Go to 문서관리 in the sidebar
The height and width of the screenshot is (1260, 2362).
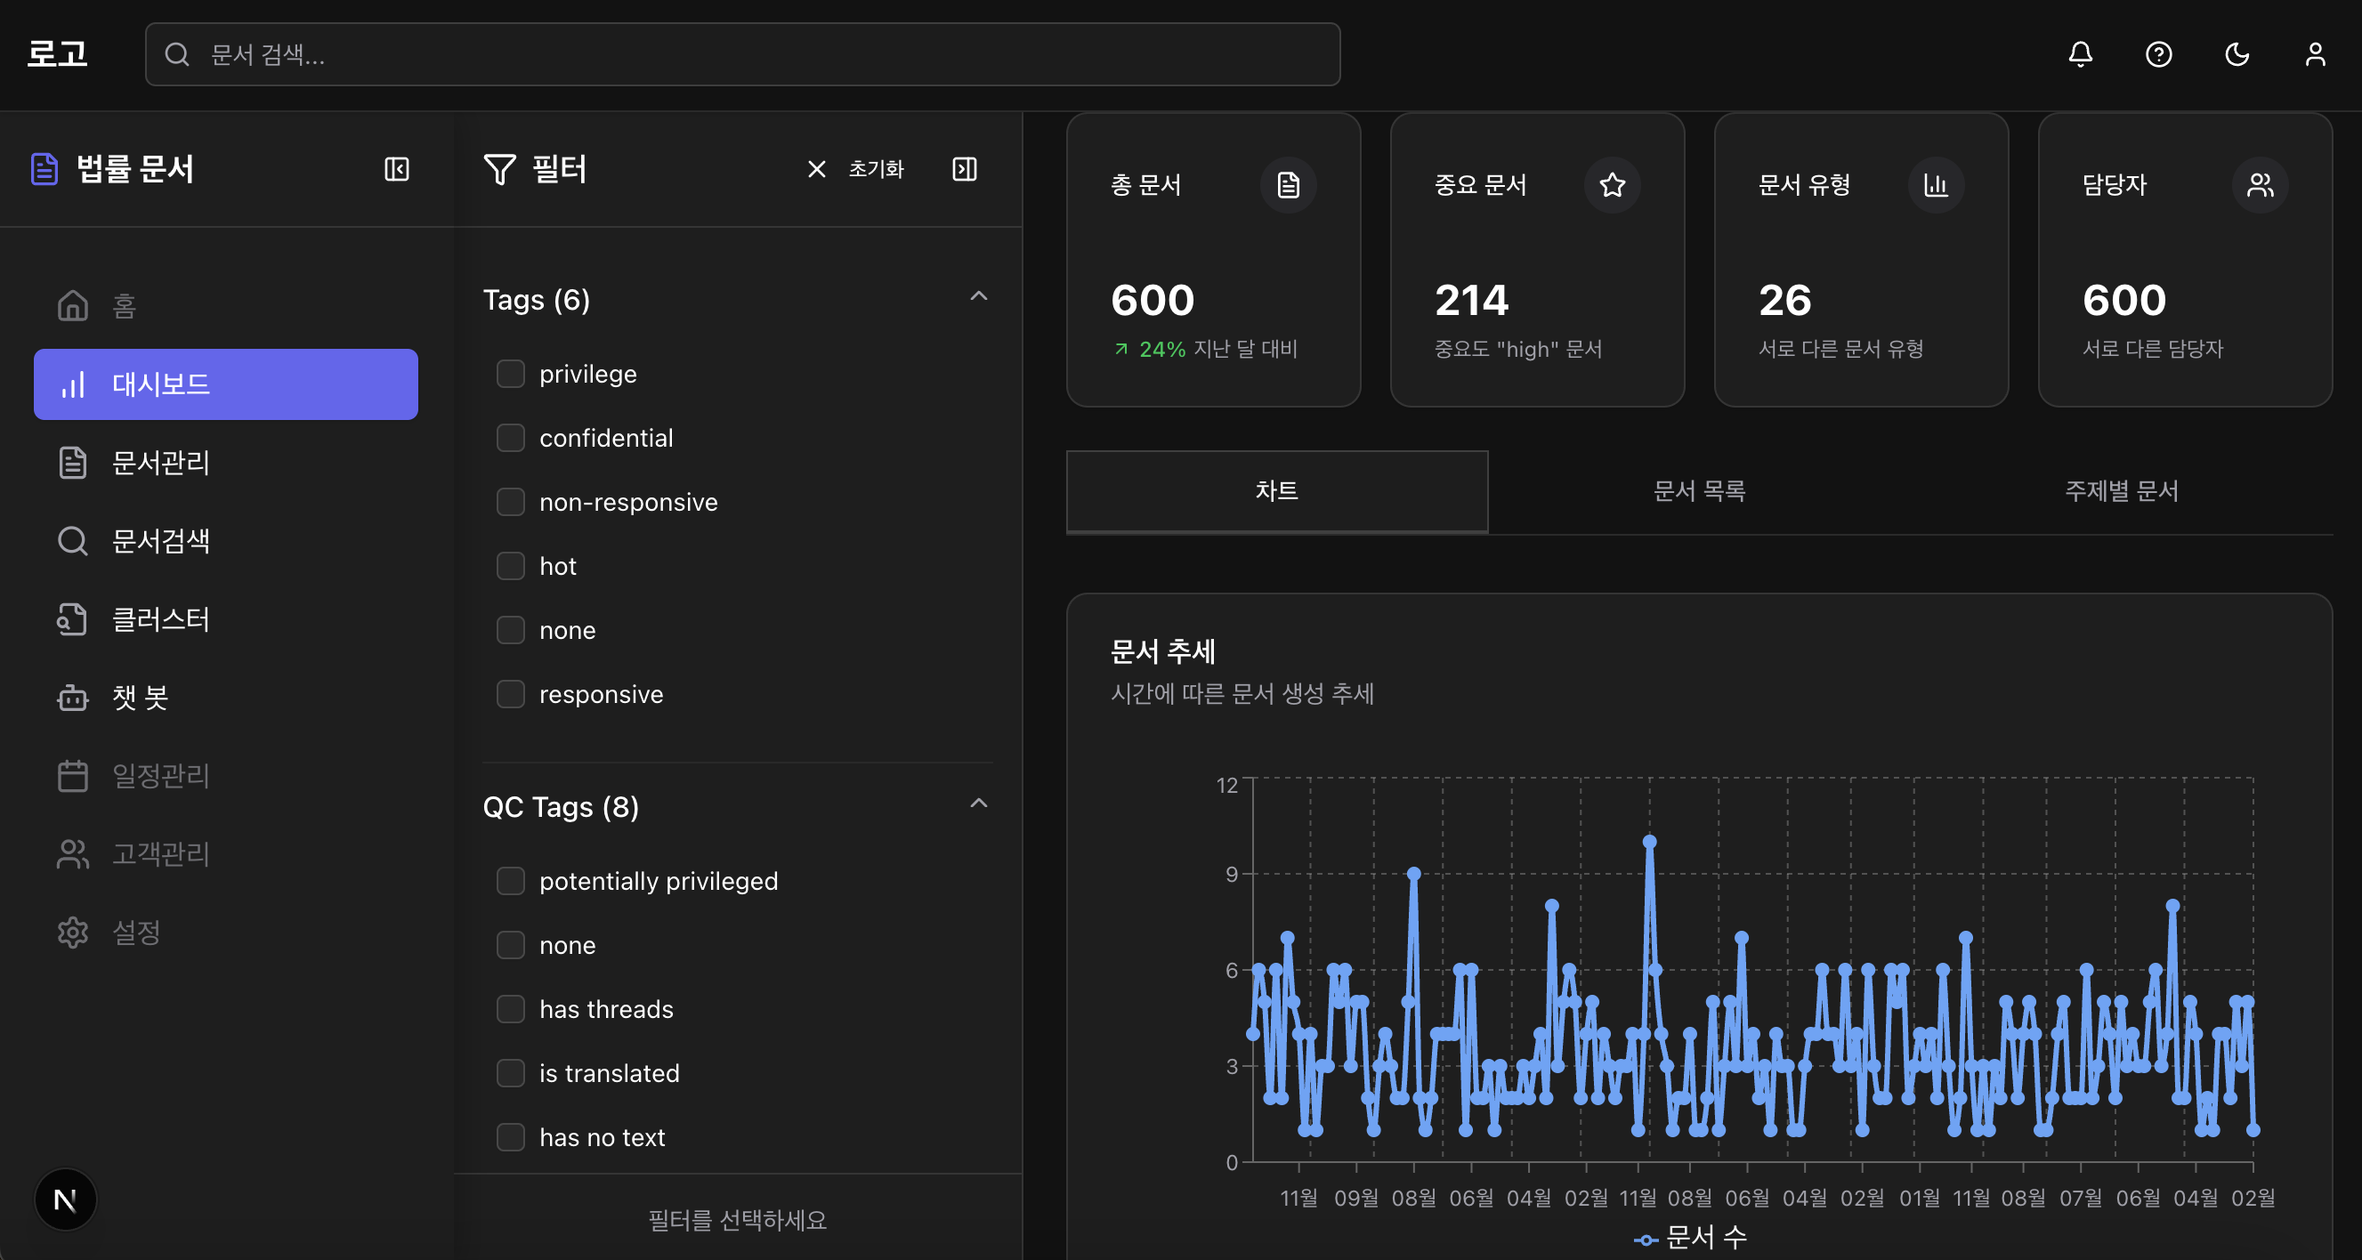pos(160,462)
